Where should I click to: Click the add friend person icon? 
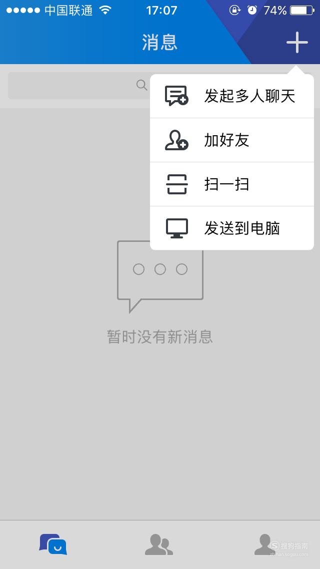(176, 140)
